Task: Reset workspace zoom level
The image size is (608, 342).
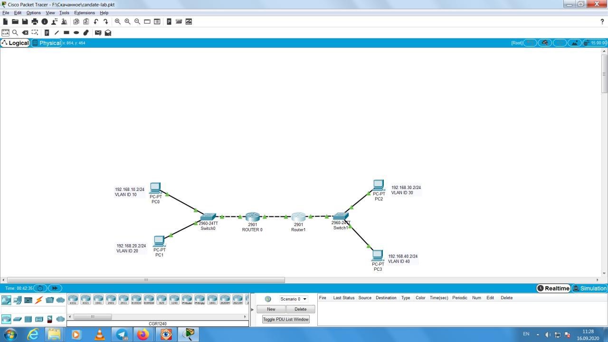Action: pos(127,21)
